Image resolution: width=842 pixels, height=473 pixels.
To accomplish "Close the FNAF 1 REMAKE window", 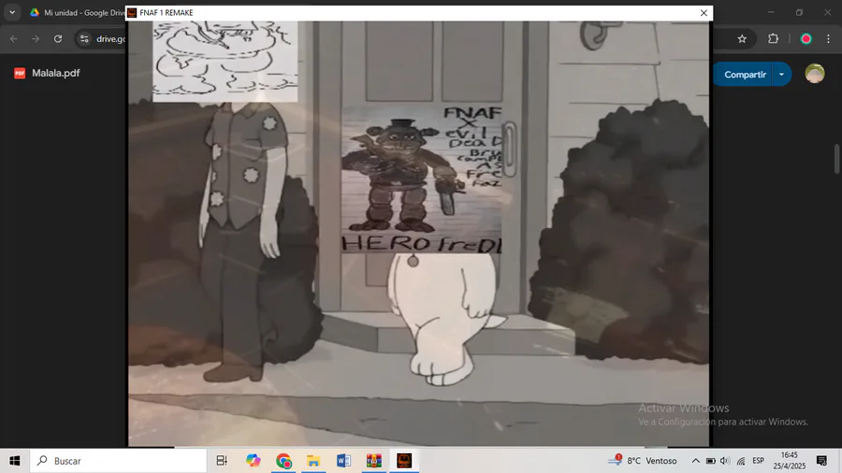I will click(x=704, y=13).
